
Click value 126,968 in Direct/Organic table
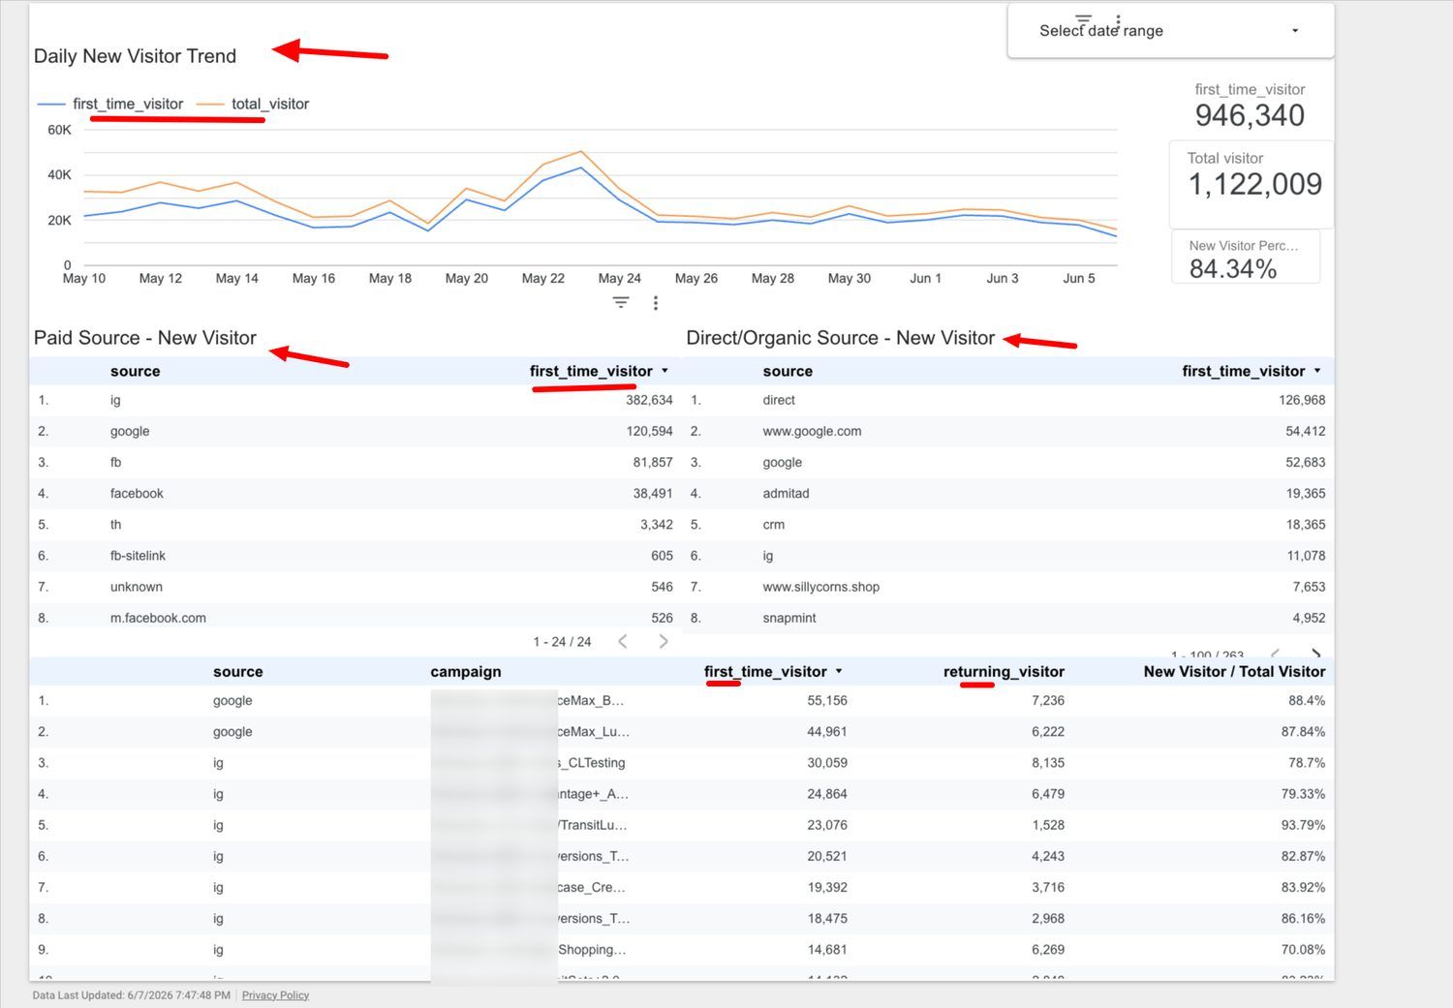[1302, 400]
